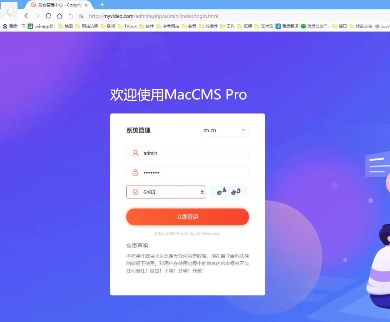Viewport: 390px width, 322px height.
Task: Click the address bar URL
Action: pos(153,16)
